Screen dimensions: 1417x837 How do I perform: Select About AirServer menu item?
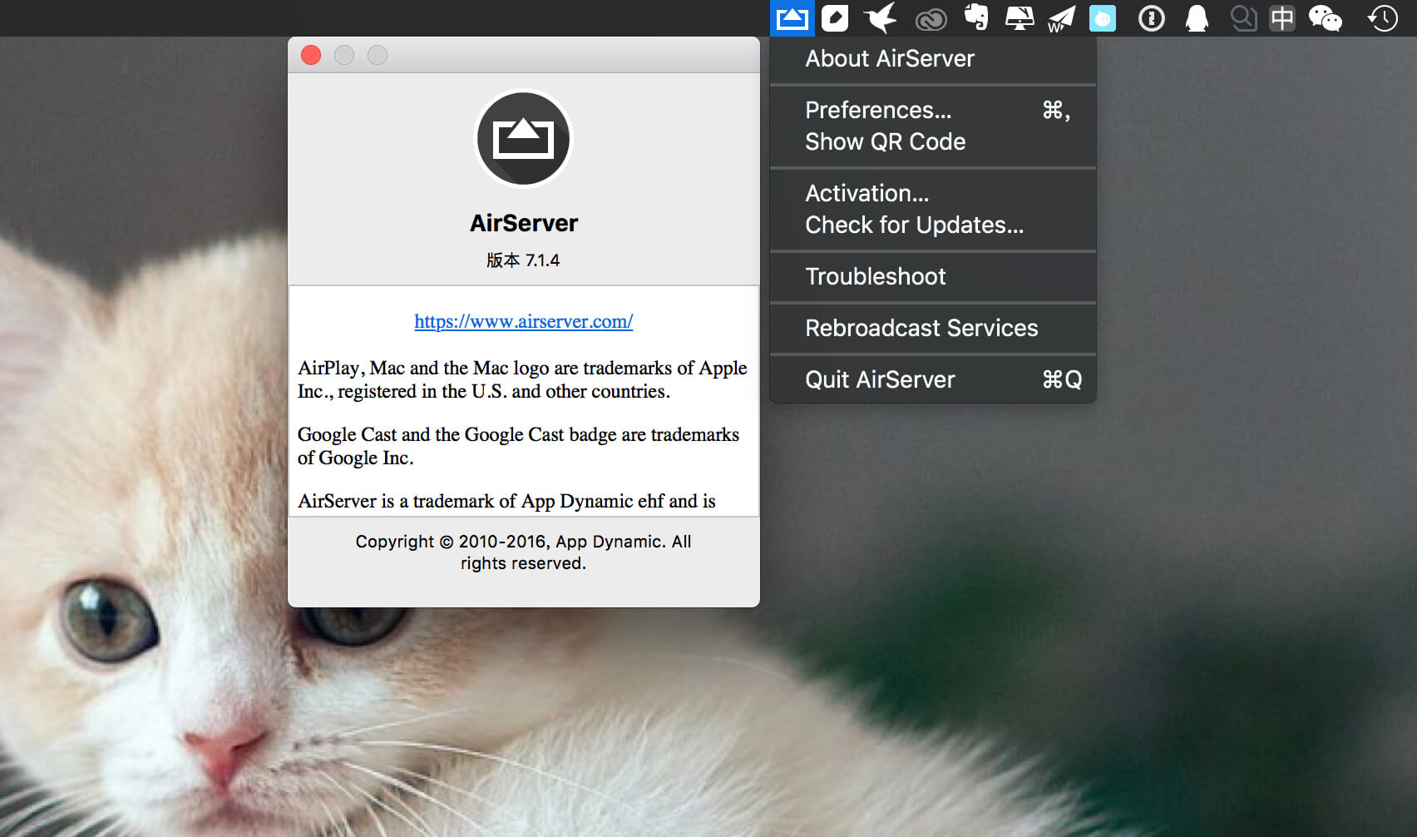pos(933,59)
